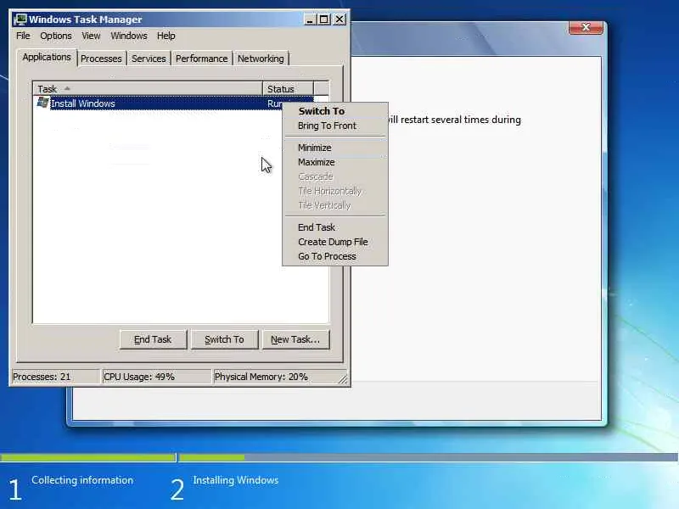The width and height of the screenshot is (679, 509).
Task: Choose Go To Process in context menu
Action: [x=334, y=256]
